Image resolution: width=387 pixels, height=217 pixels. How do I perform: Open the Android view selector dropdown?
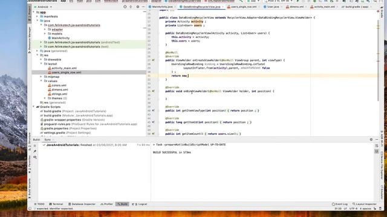pyautogui.click(x=43, y=7)
